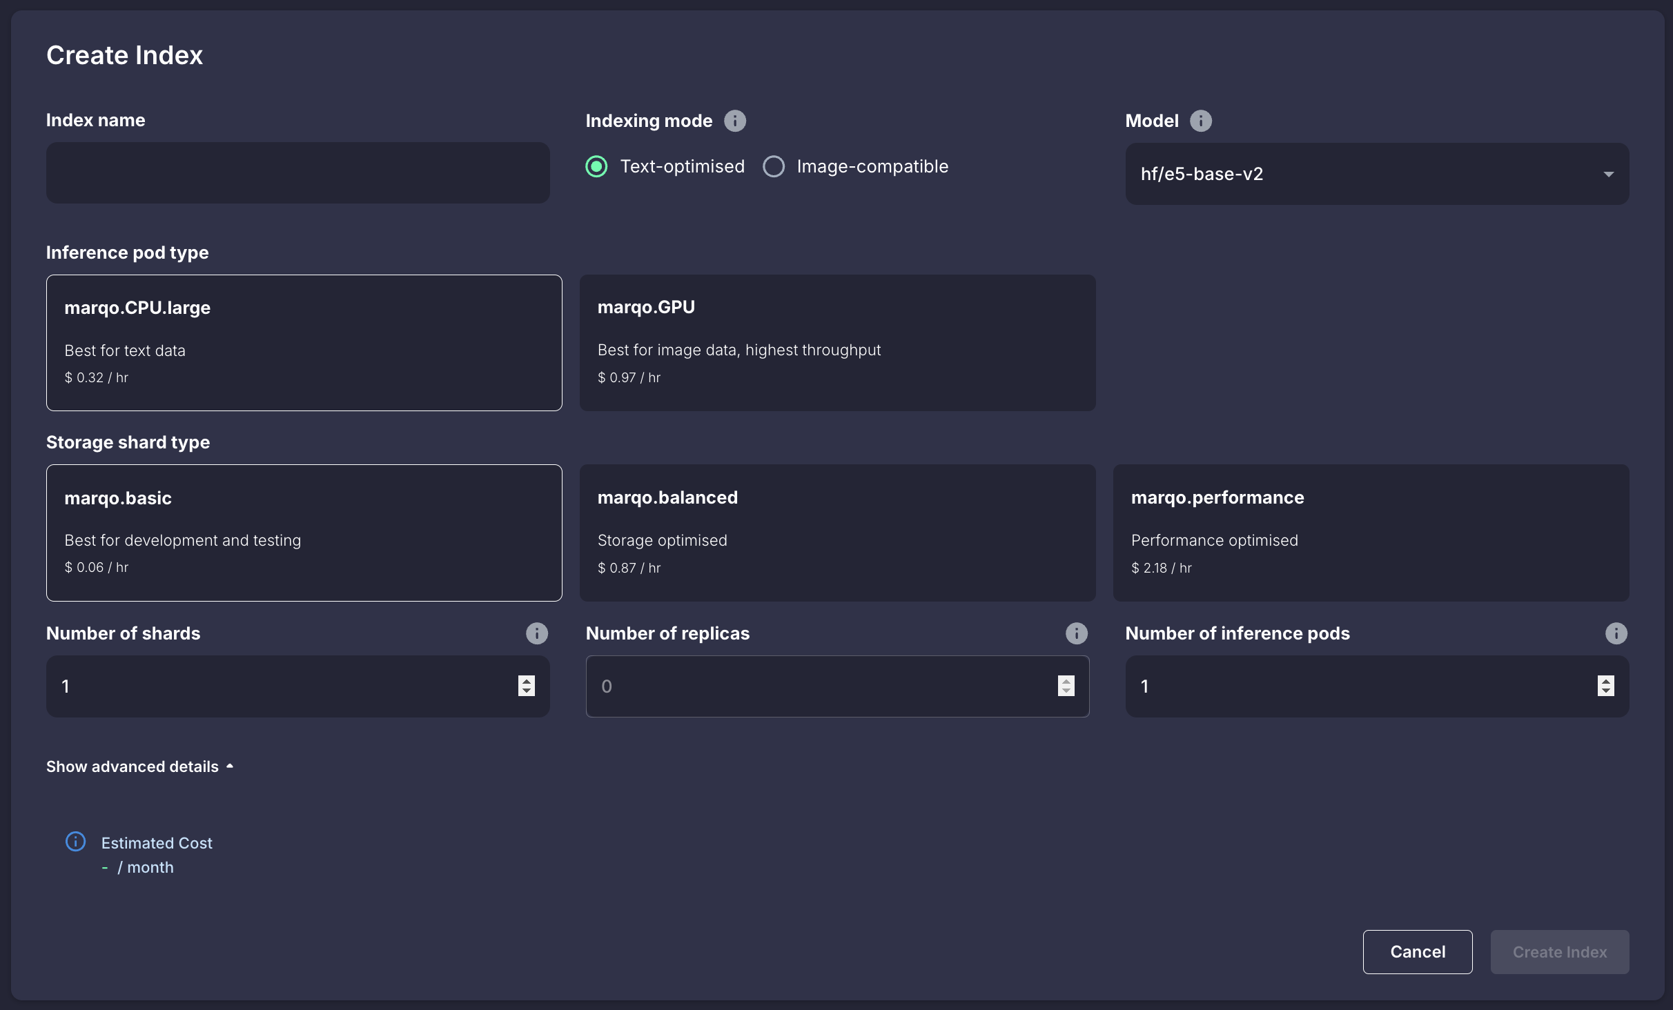The image size is (1673, 1010).
Task: Click the stepper arrows in Number of shards
Action: tap(526, 686)
